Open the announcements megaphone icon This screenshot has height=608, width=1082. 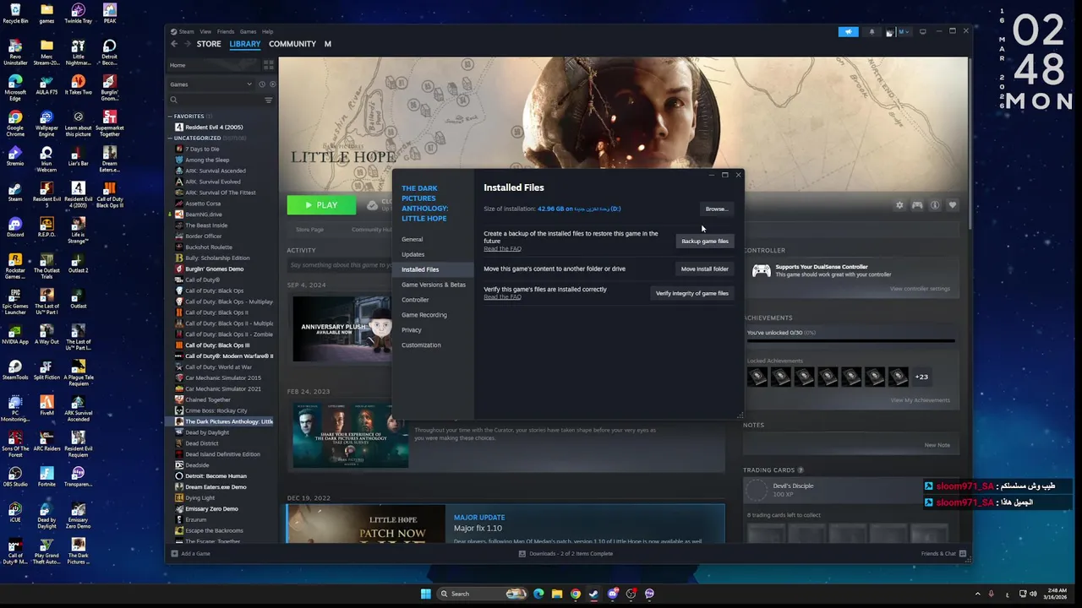coord(848,32)
